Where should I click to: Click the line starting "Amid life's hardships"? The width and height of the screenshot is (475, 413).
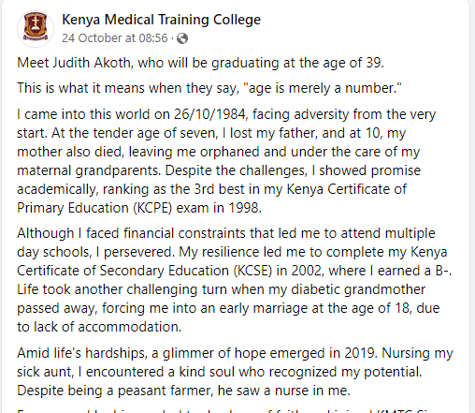point(235,353)
